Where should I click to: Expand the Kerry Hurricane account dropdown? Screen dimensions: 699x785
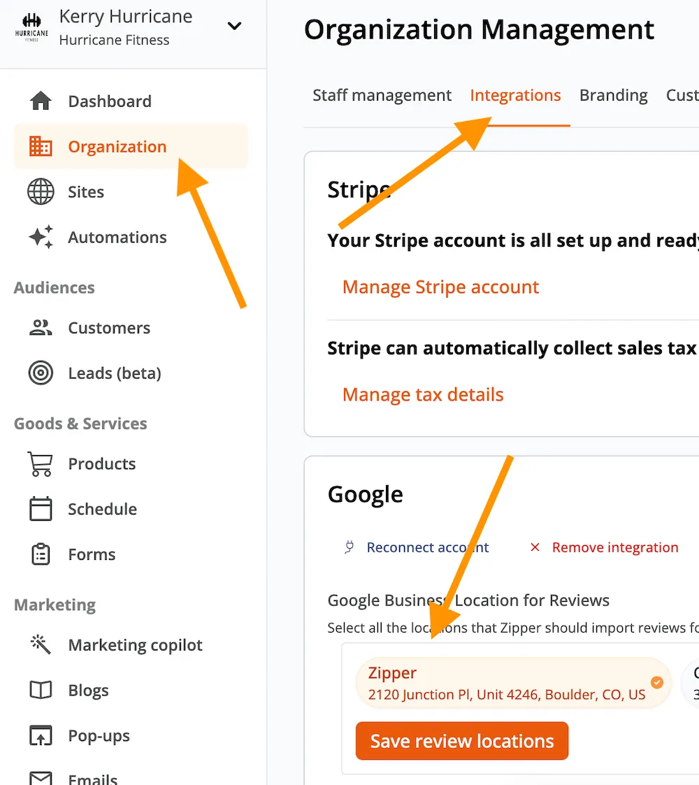pos(234,26)
